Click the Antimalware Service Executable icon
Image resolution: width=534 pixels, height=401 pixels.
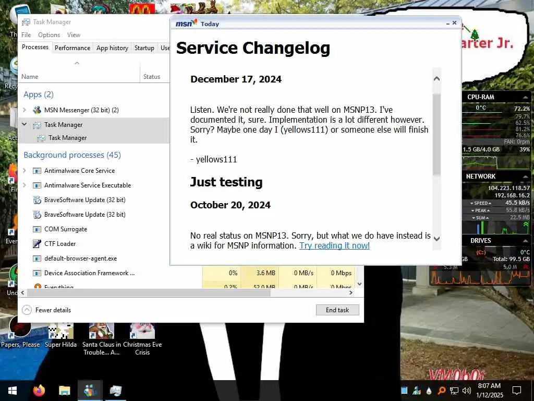(x=37, y=185)
